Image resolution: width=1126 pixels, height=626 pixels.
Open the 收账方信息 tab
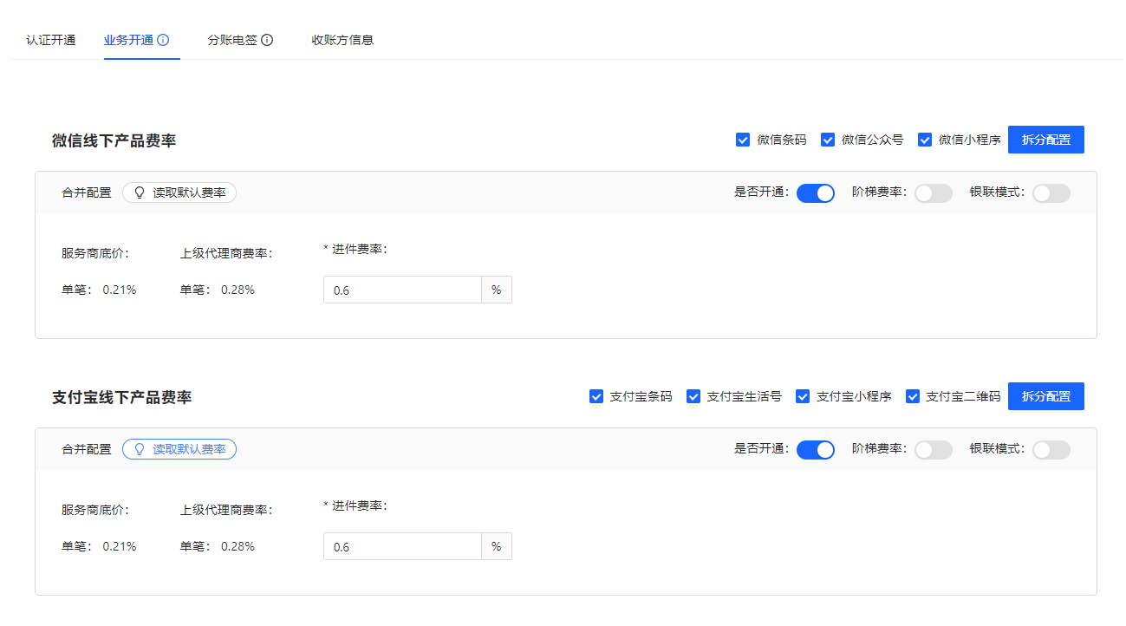coord(342,40)
